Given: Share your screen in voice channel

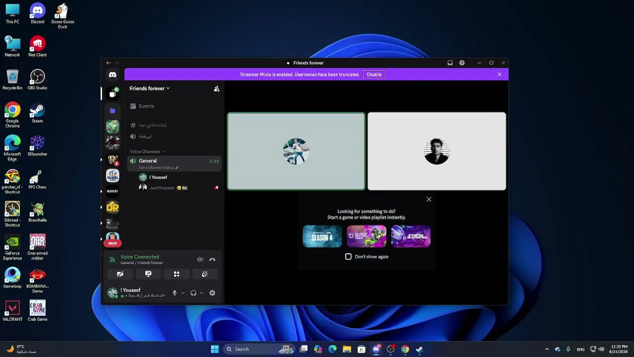Looking at the screenshot, I should click(x=148, y=274).
